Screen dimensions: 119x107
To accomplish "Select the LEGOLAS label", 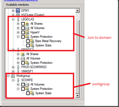I will pos(28,19).
